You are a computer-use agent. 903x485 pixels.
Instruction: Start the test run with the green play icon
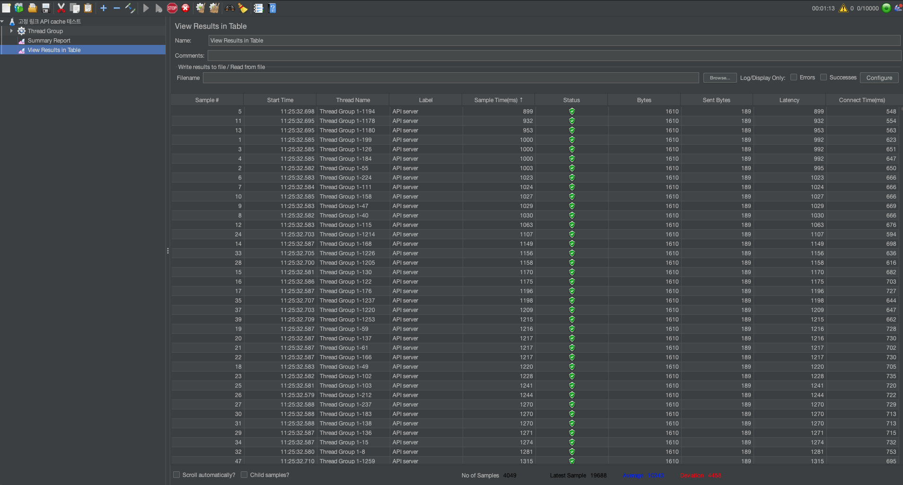coord(146,8)
